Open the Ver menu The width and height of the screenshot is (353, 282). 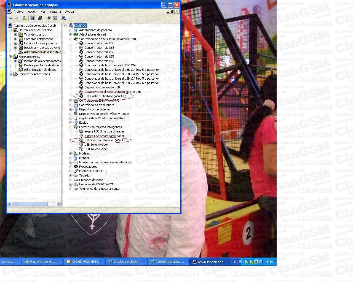click(x=43, y=12)
